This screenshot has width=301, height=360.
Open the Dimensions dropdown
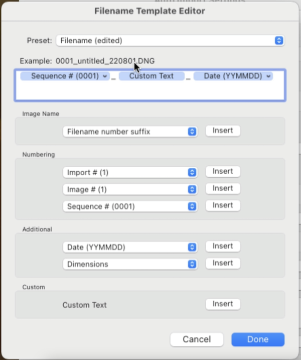(x=129, y=264)
